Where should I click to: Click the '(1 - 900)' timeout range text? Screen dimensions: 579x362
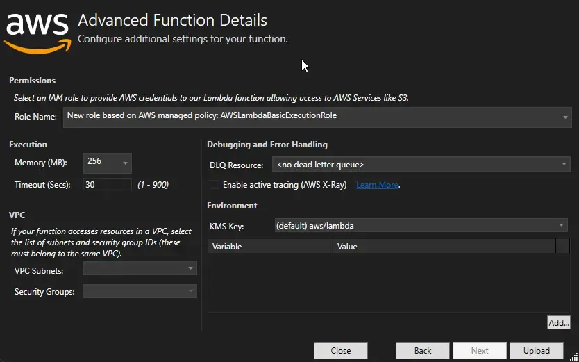(x=153, y=185)
